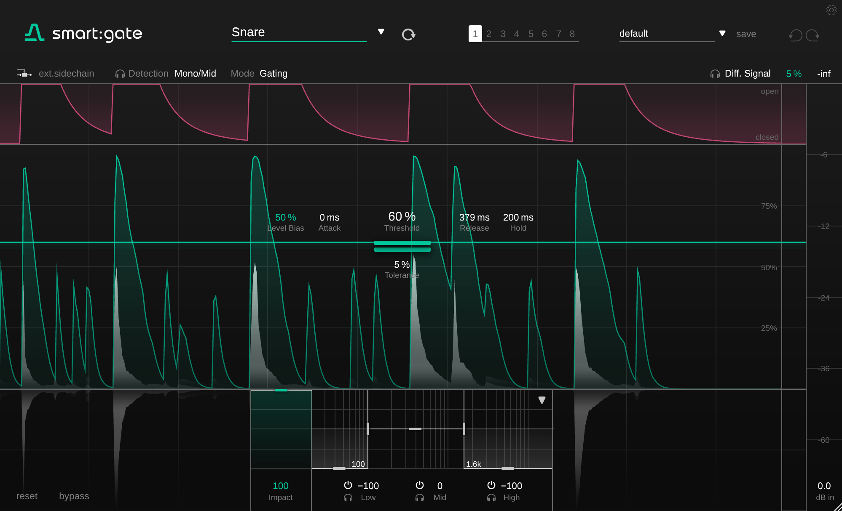Toggle the Low band power button

(348, 485)
